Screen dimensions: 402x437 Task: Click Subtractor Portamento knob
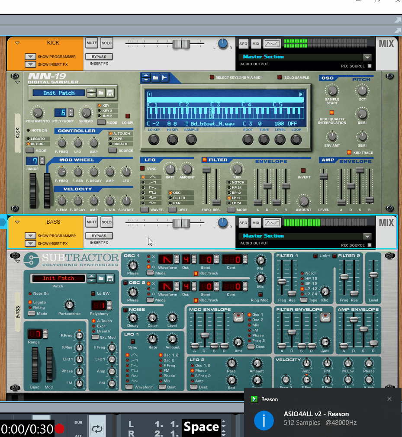pos(69,305)
